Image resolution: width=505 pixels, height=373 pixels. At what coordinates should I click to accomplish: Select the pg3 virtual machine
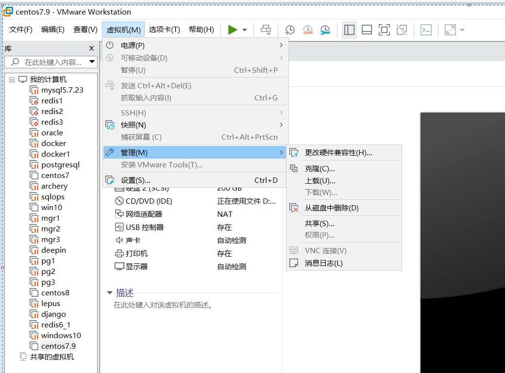[x=48, y=282]
